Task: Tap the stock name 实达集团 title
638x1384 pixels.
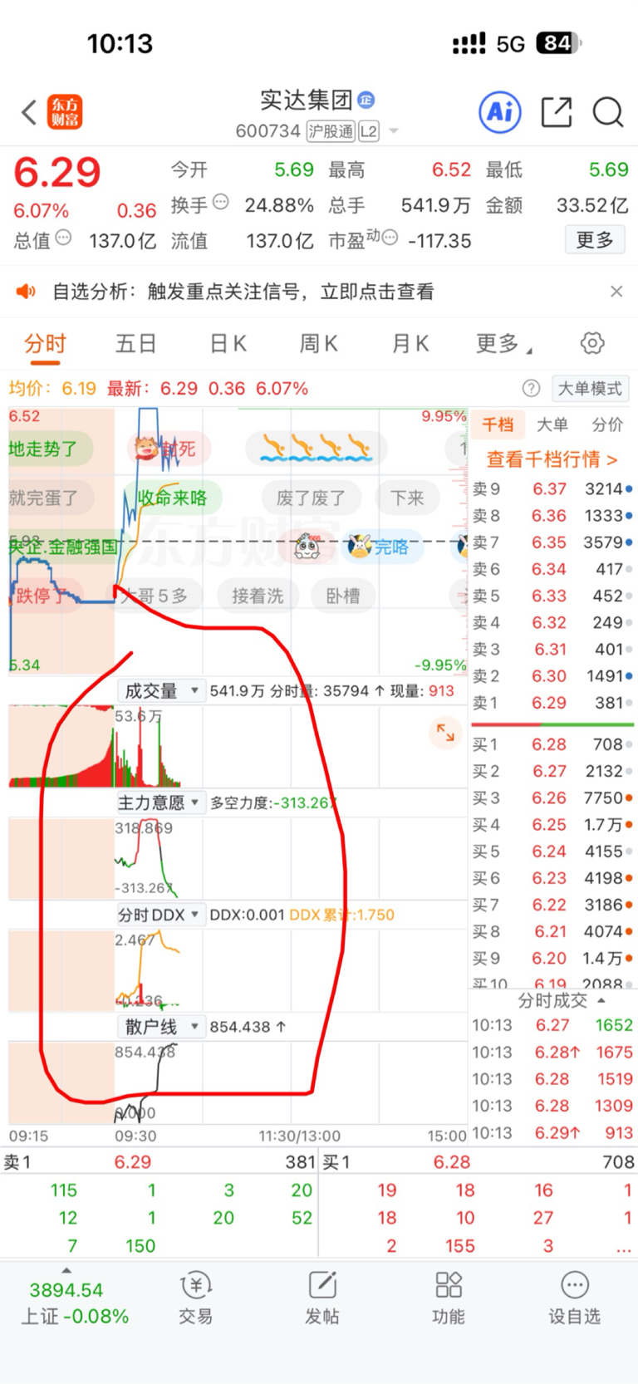Action: [306, 101]
